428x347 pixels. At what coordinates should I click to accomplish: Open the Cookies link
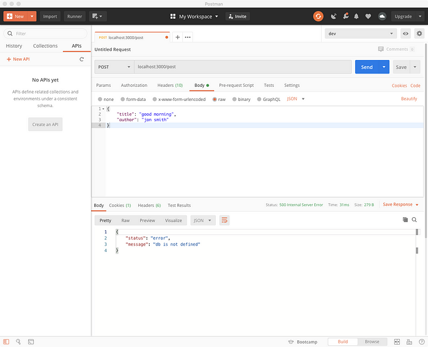(399, 86)
